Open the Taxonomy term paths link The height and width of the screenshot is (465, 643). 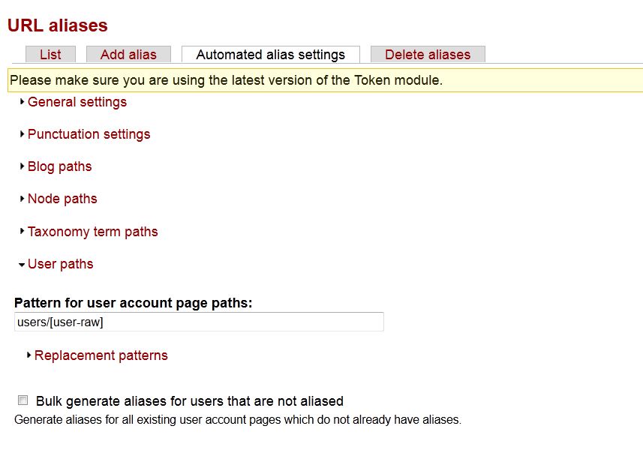92,232
